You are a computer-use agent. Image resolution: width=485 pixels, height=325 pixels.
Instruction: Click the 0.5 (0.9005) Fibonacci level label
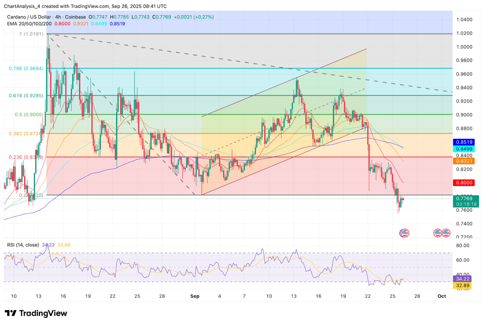coord(29,114)
